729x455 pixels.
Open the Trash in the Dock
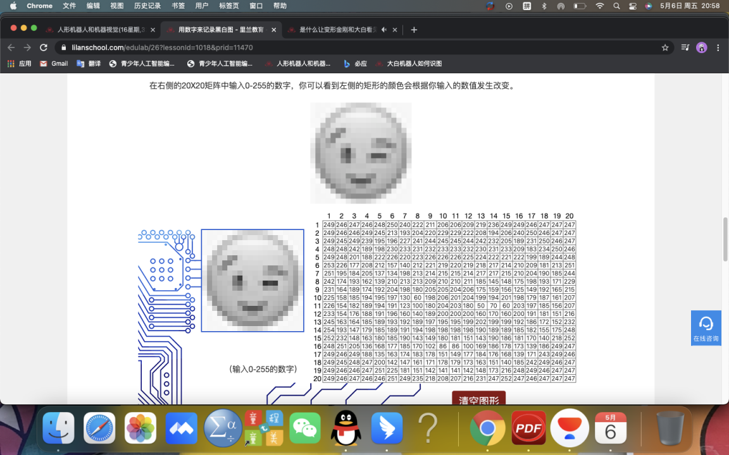(670, 428)
